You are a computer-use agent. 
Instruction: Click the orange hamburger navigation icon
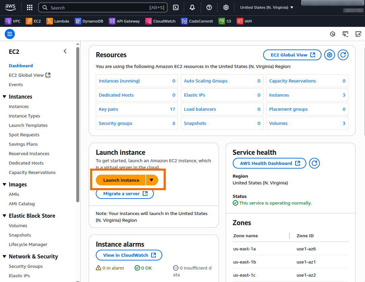point(9,34)
